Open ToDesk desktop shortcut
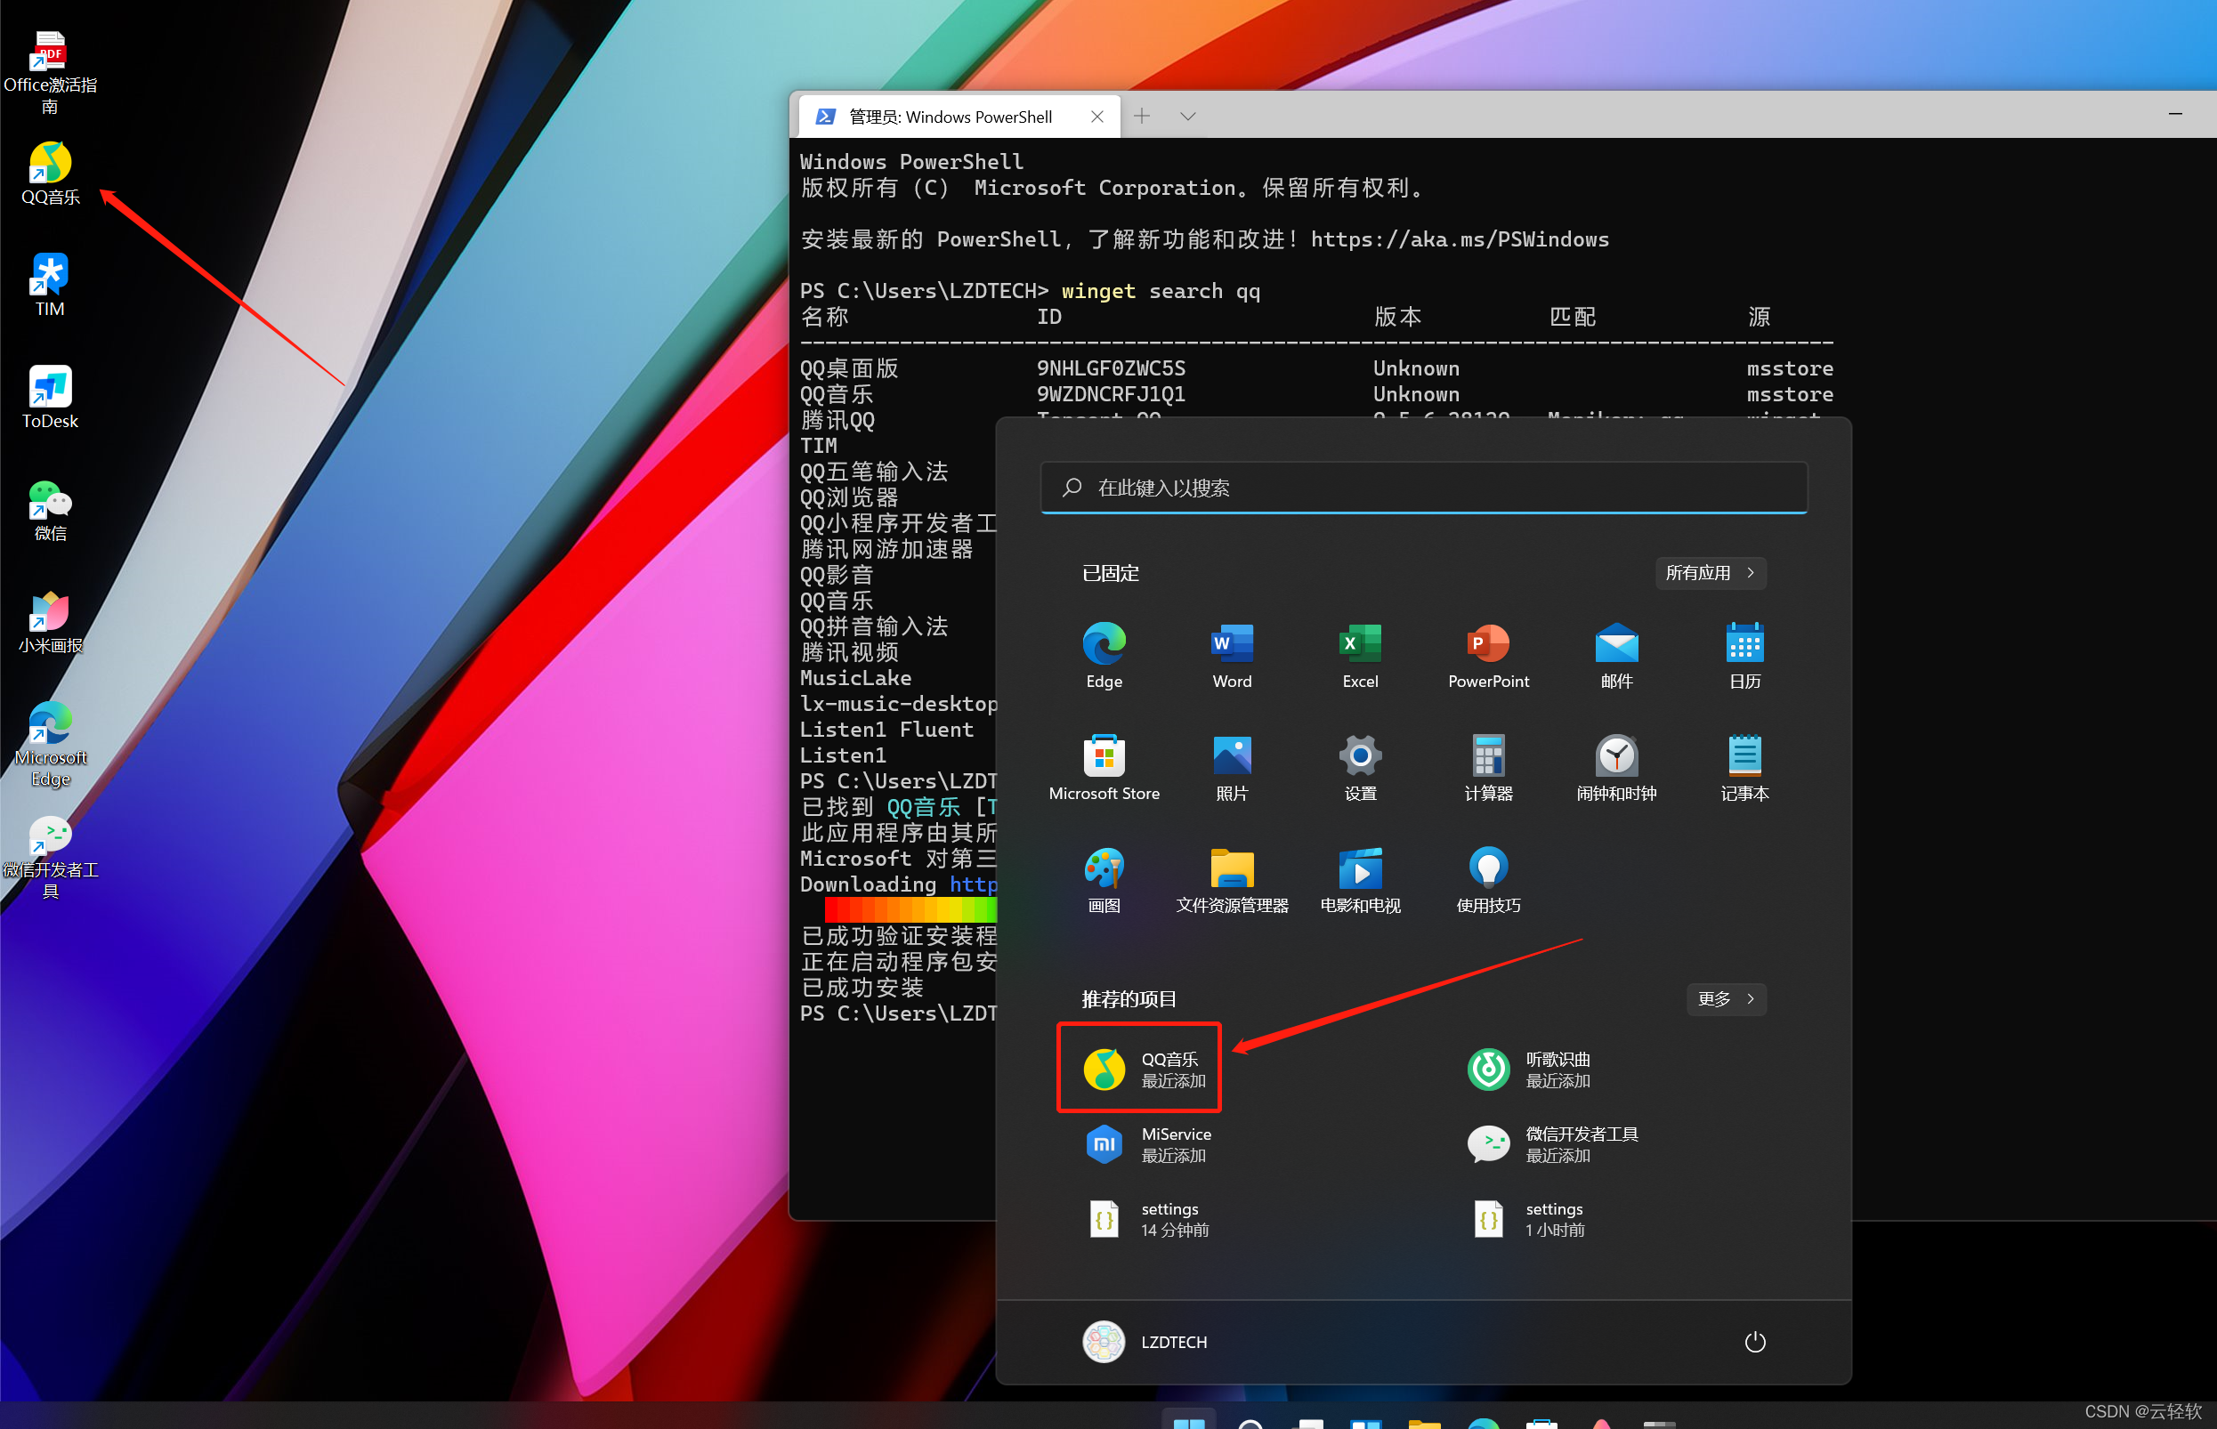The height and width of the screenshot is (1429, 2217). (50, 395)
